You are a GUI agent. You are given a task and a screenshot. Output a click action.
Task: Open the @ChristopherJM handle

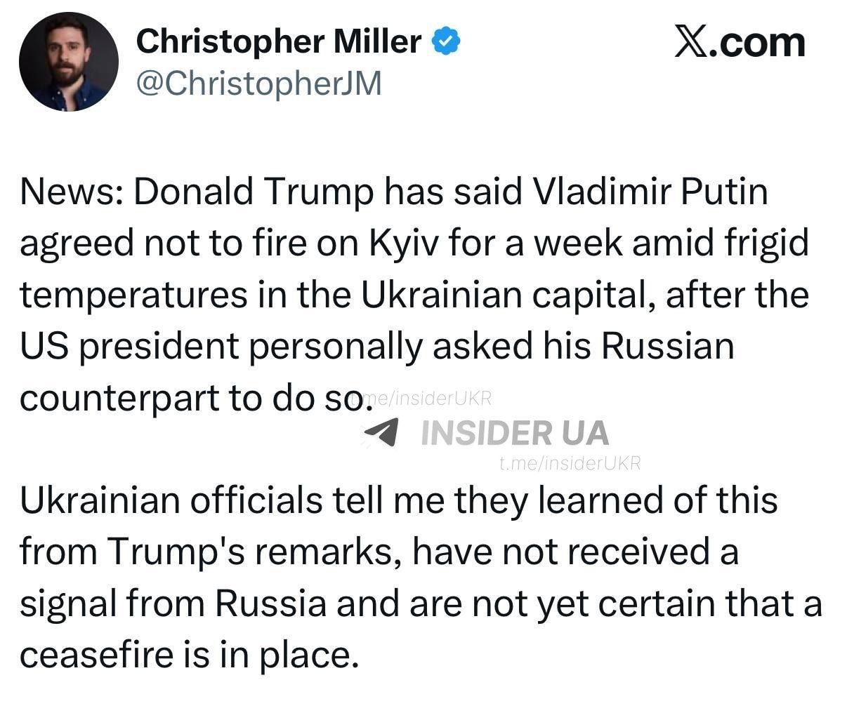click(x=258, y=83)
